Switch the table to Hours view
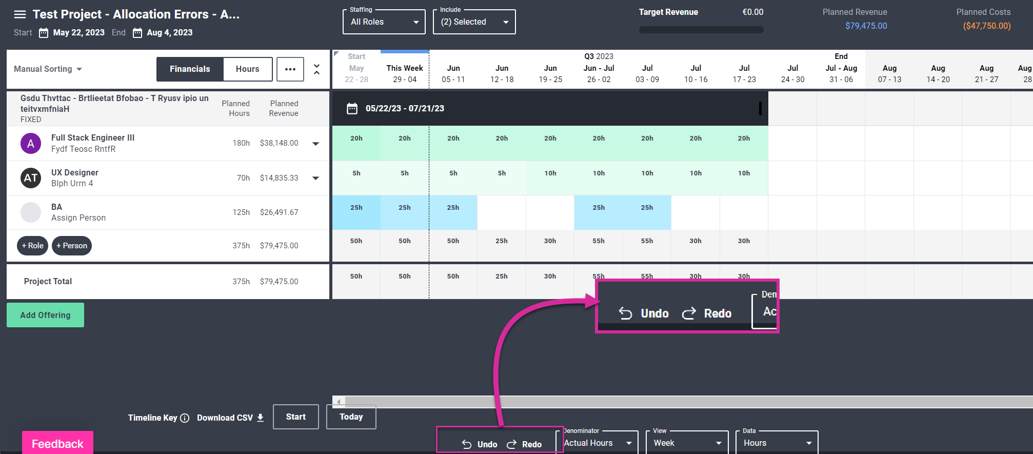This screenshot has width=1033, height=454. tap(248, 69)
